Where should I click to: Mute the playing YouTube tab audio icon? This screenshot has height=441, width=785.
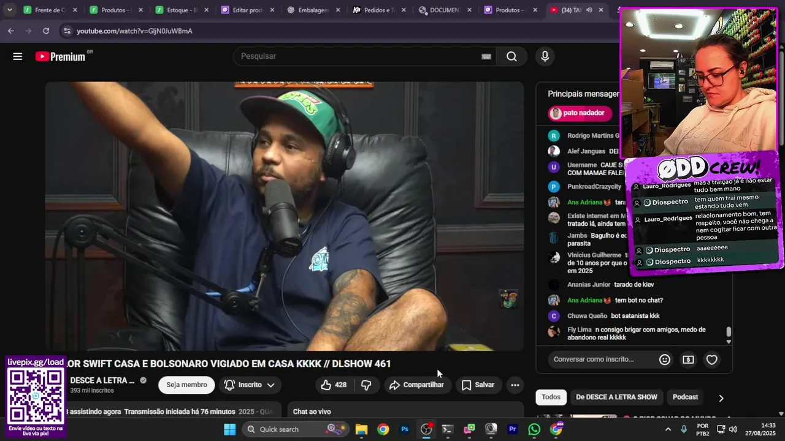589,10
